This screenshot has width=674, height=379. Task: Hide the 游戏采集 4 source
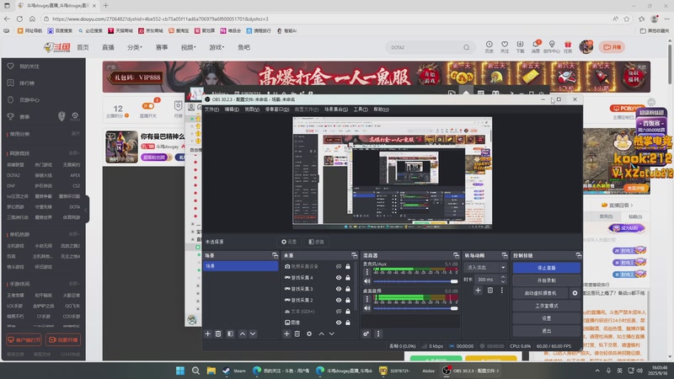tap(339, 278)
